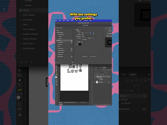Click the Cancel button
Screen dimensions: 167x125
[109, 31]
